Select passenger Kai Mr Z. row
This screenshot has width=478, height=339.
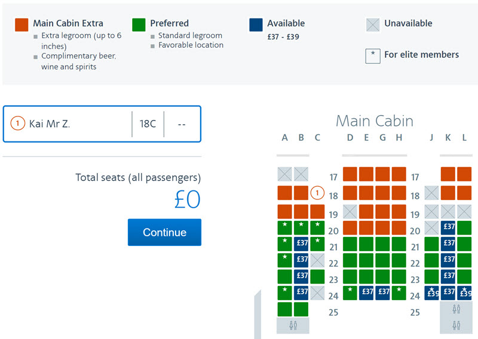[102, 124]
